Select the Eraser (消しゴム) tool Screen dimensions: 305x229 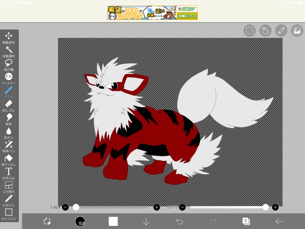tap(9, 106)
